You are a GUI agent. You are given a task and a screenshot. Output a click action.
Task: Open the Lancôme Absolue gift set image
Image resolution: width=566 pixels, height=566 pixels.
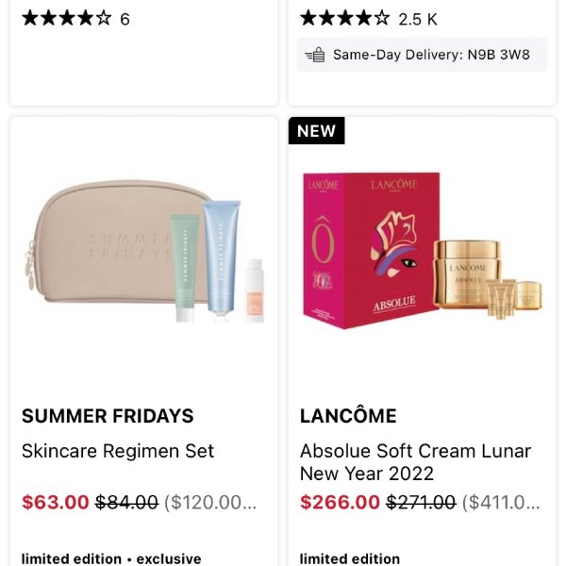[x=422, y=250]
